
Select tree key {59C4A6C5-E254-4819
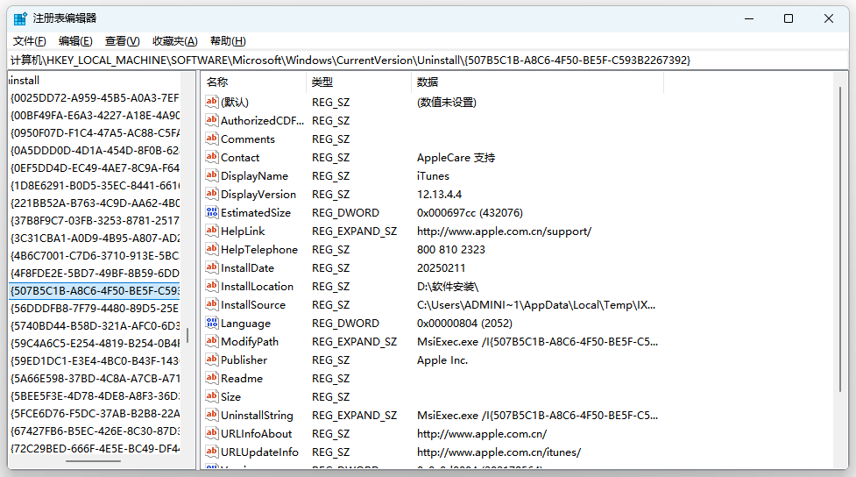[95, 343]
